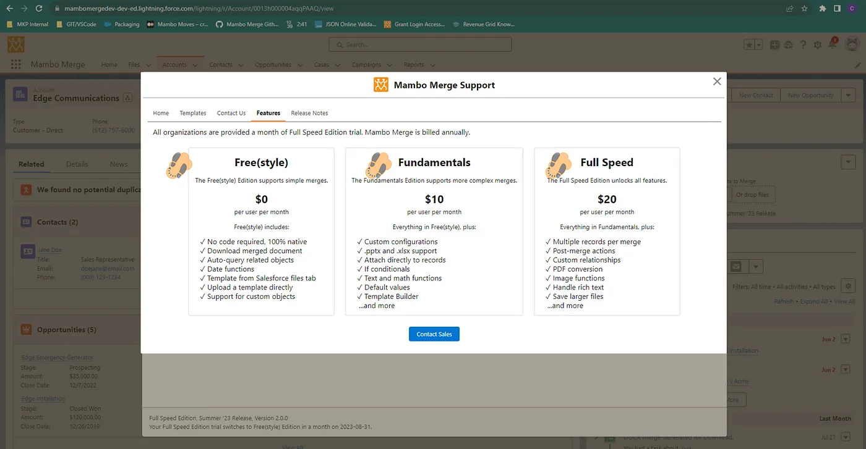Open the Grant Login Access bookmark
866x449 pixels.
[x=414, y=25]
